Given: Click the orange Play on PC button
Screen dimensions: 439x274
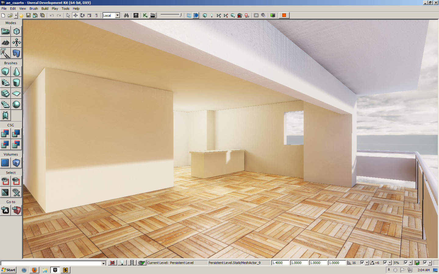Looking at the screenshot, I should (x=284, y=15).
